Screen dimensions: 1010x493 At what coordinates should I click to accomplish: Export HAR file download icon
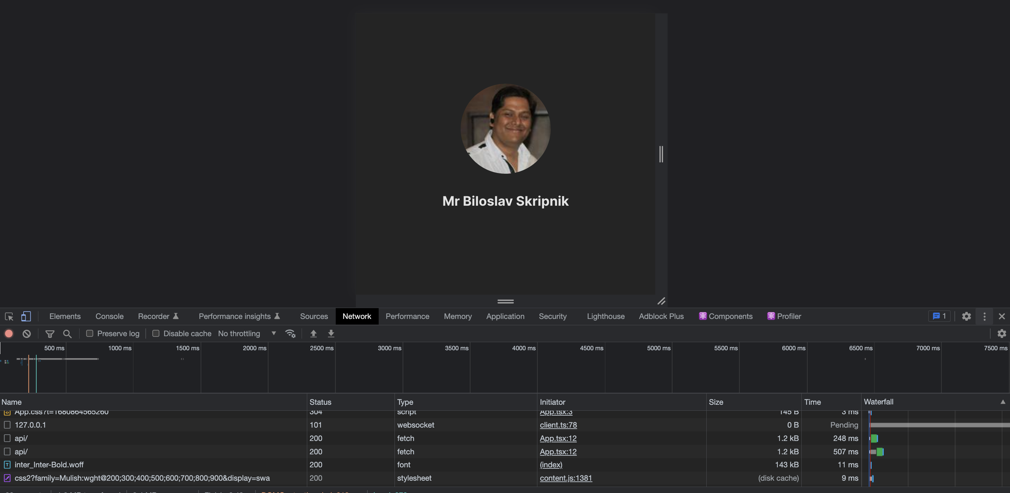click(331, 333)
